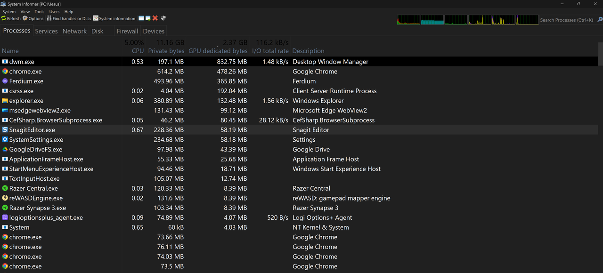The image size is (603, 273).
Task: Select ApplicationFrameHost.exe process name
Action: (x=46, y=159)
